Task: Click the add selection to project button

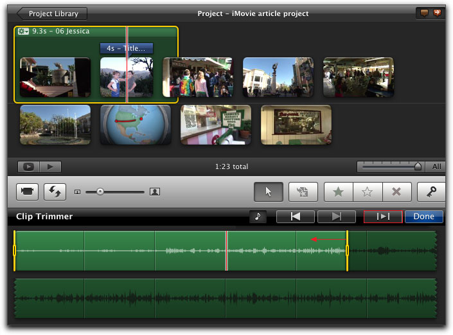Action: tap(303, 192)
